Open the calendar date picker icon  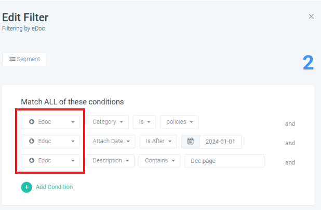tap(191, 142)
